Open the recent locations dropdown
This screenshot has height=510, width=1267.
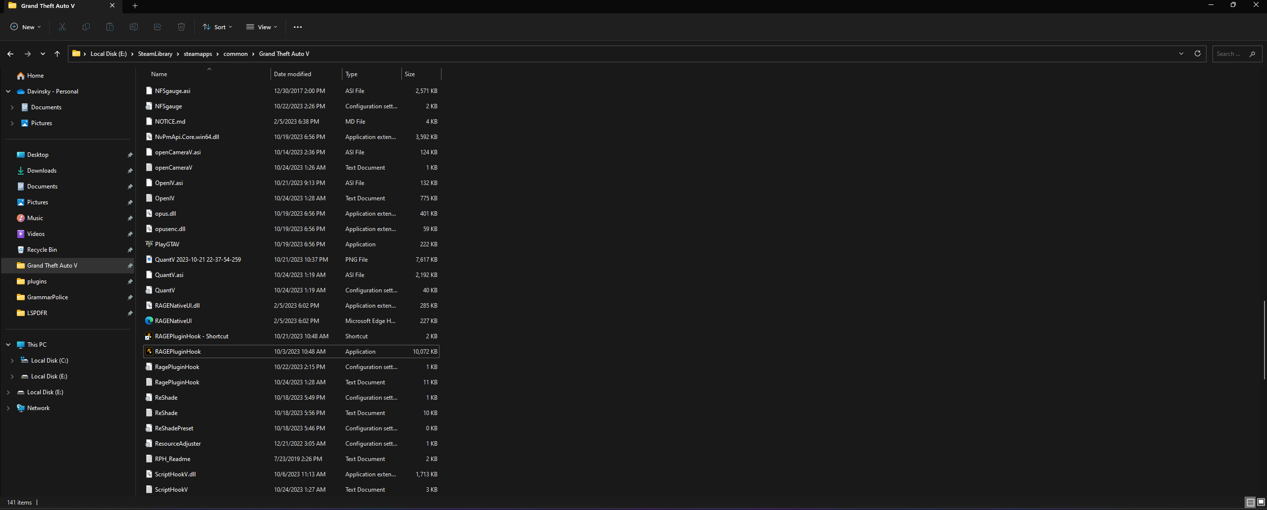pos(43,54)
